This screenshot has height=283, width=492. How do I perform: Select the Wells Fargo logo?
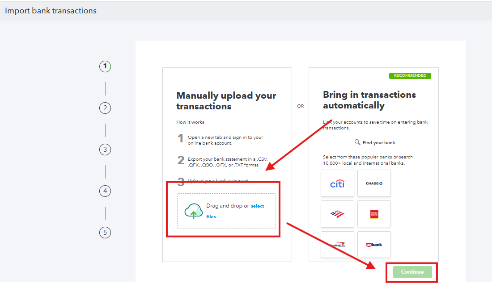[374, 214]
